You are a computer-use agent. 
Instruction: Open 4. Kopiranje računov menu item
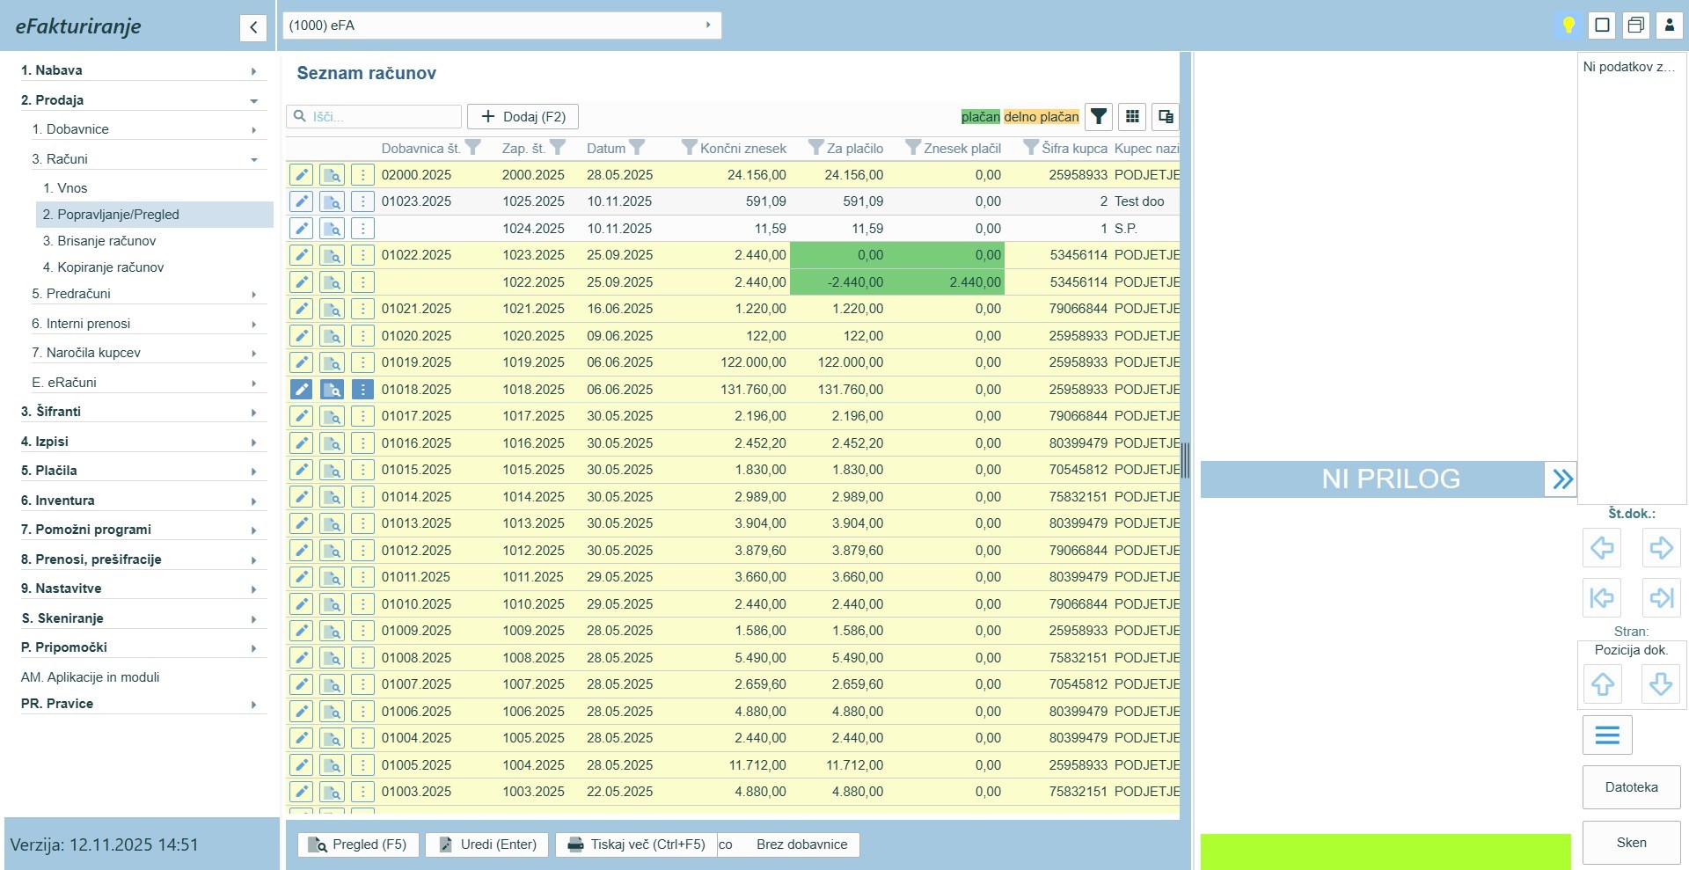(103, 267)
